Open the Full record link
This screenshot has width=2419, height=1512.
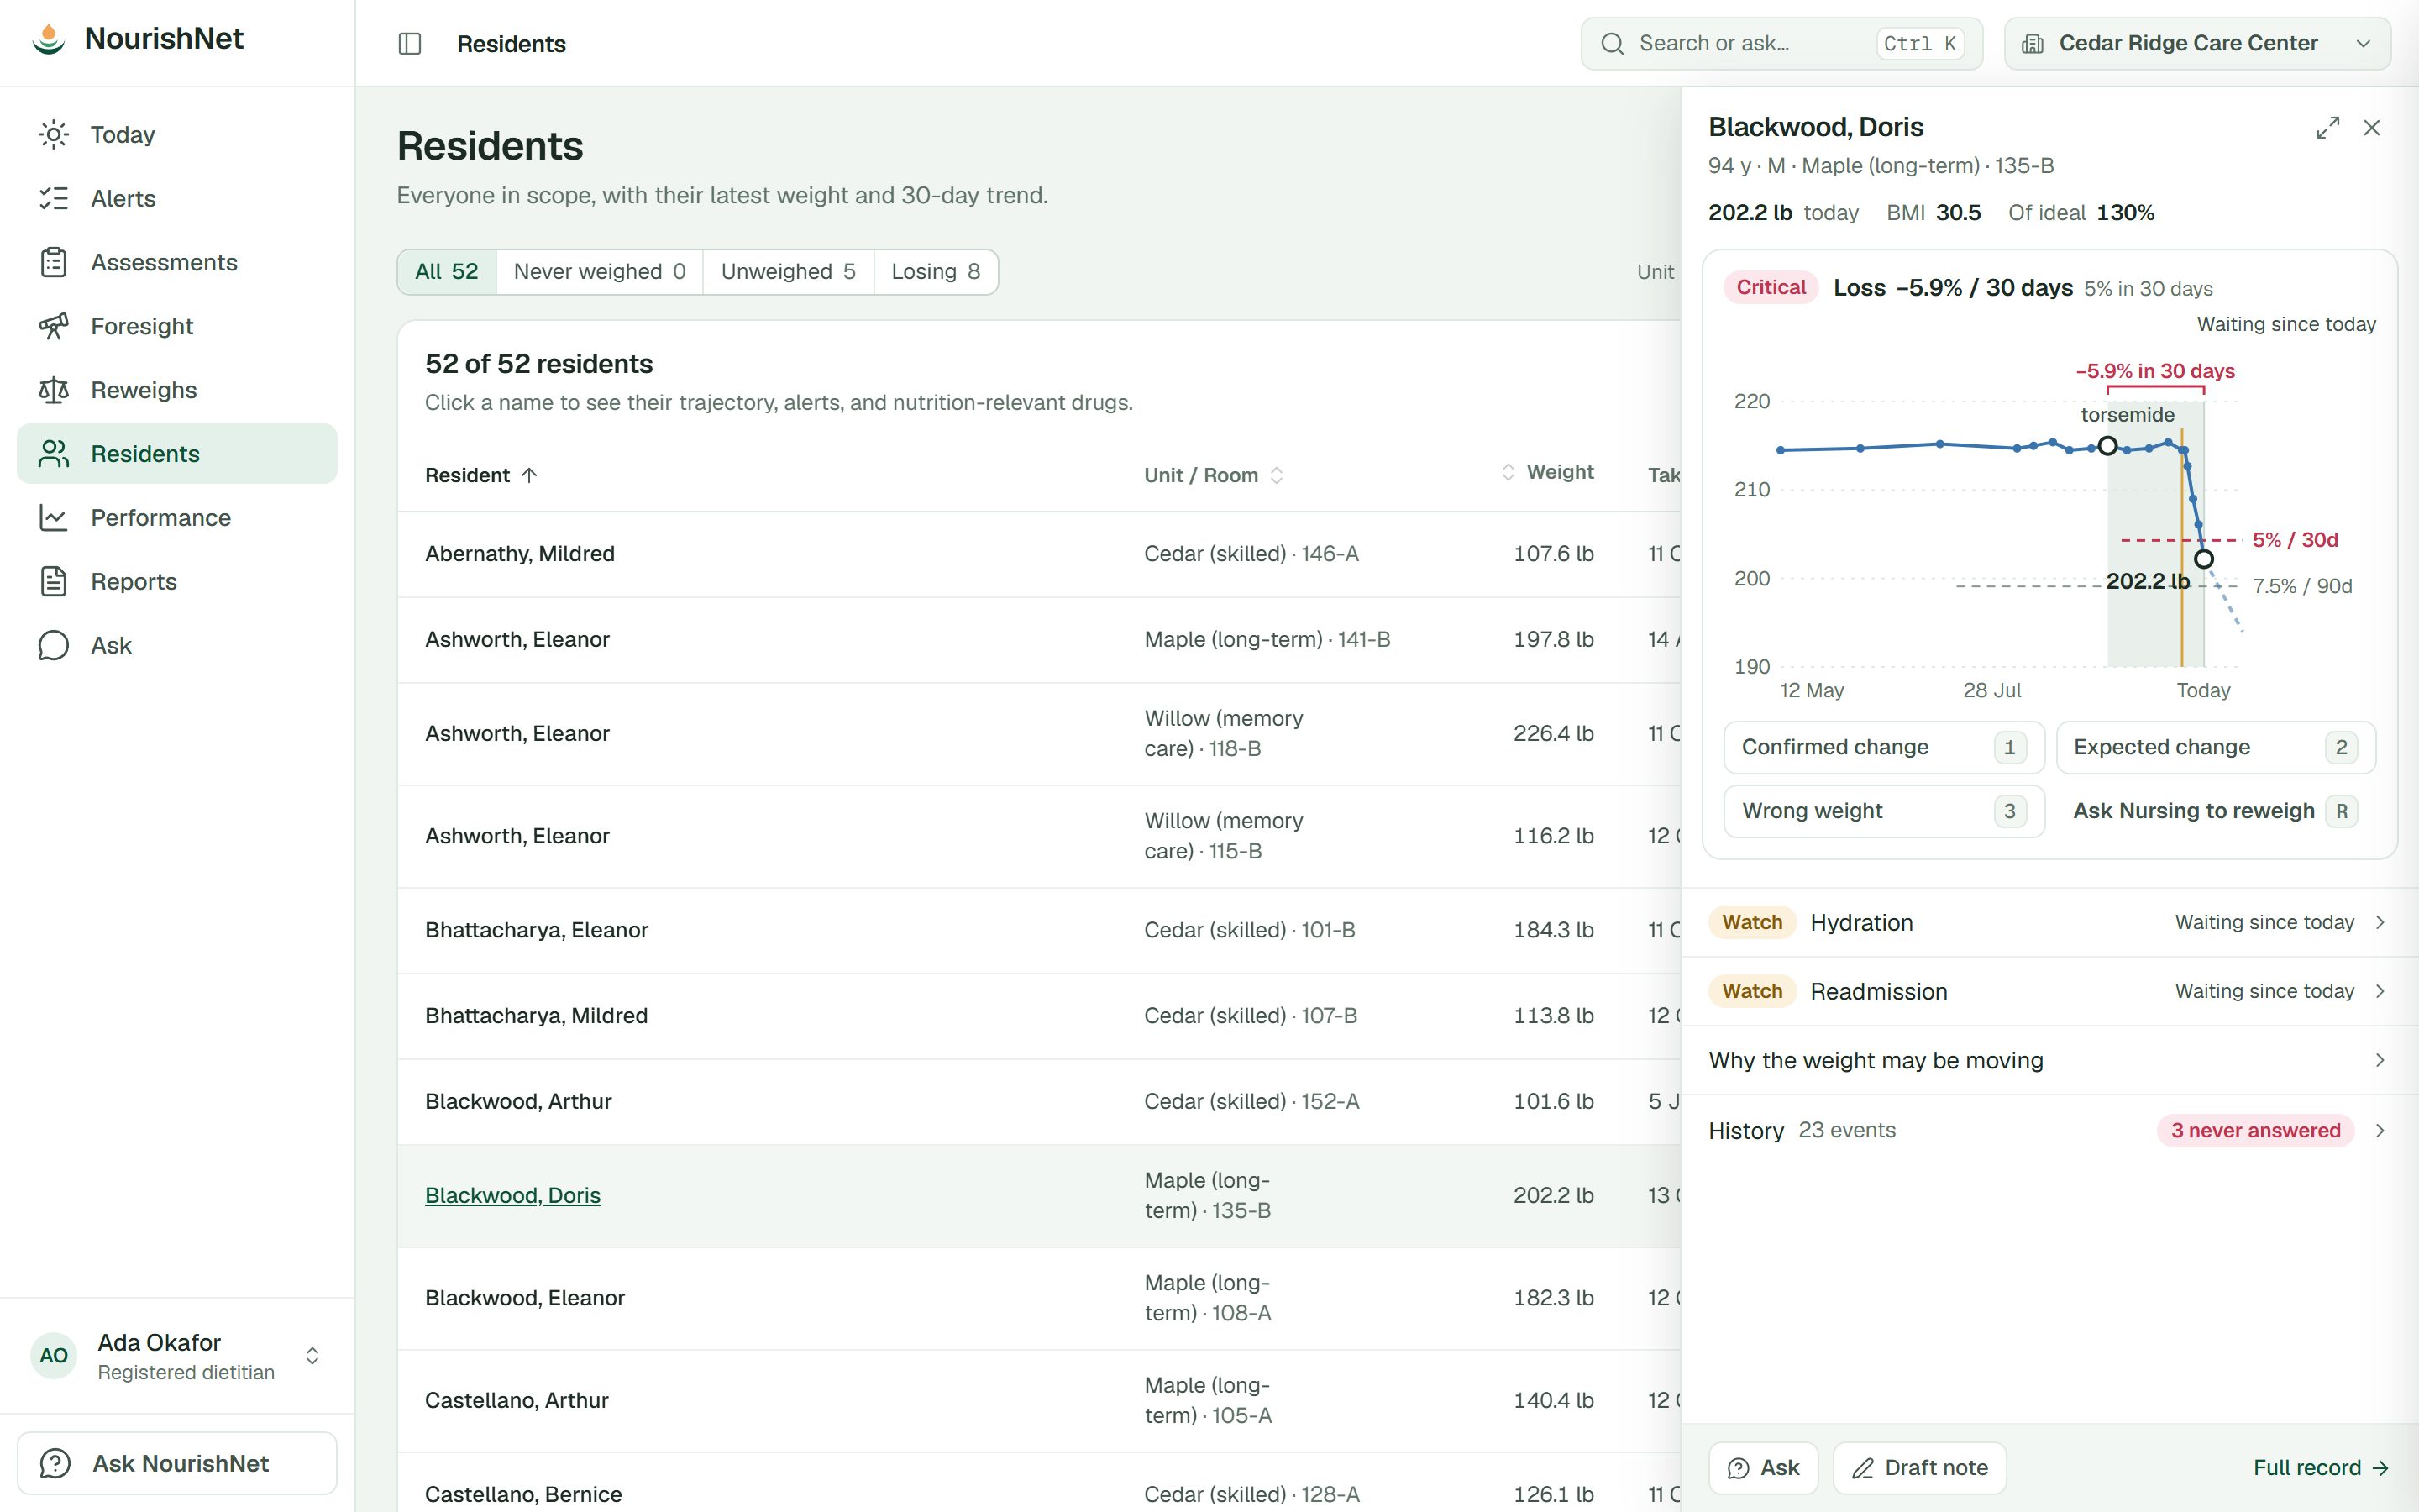2320,1467
